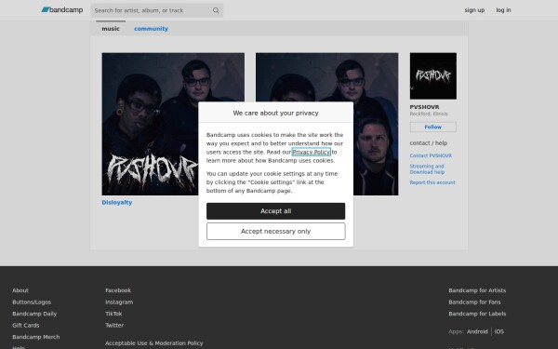
Task: Open the Buttons/Logos footer link
Action: (32, 302)
